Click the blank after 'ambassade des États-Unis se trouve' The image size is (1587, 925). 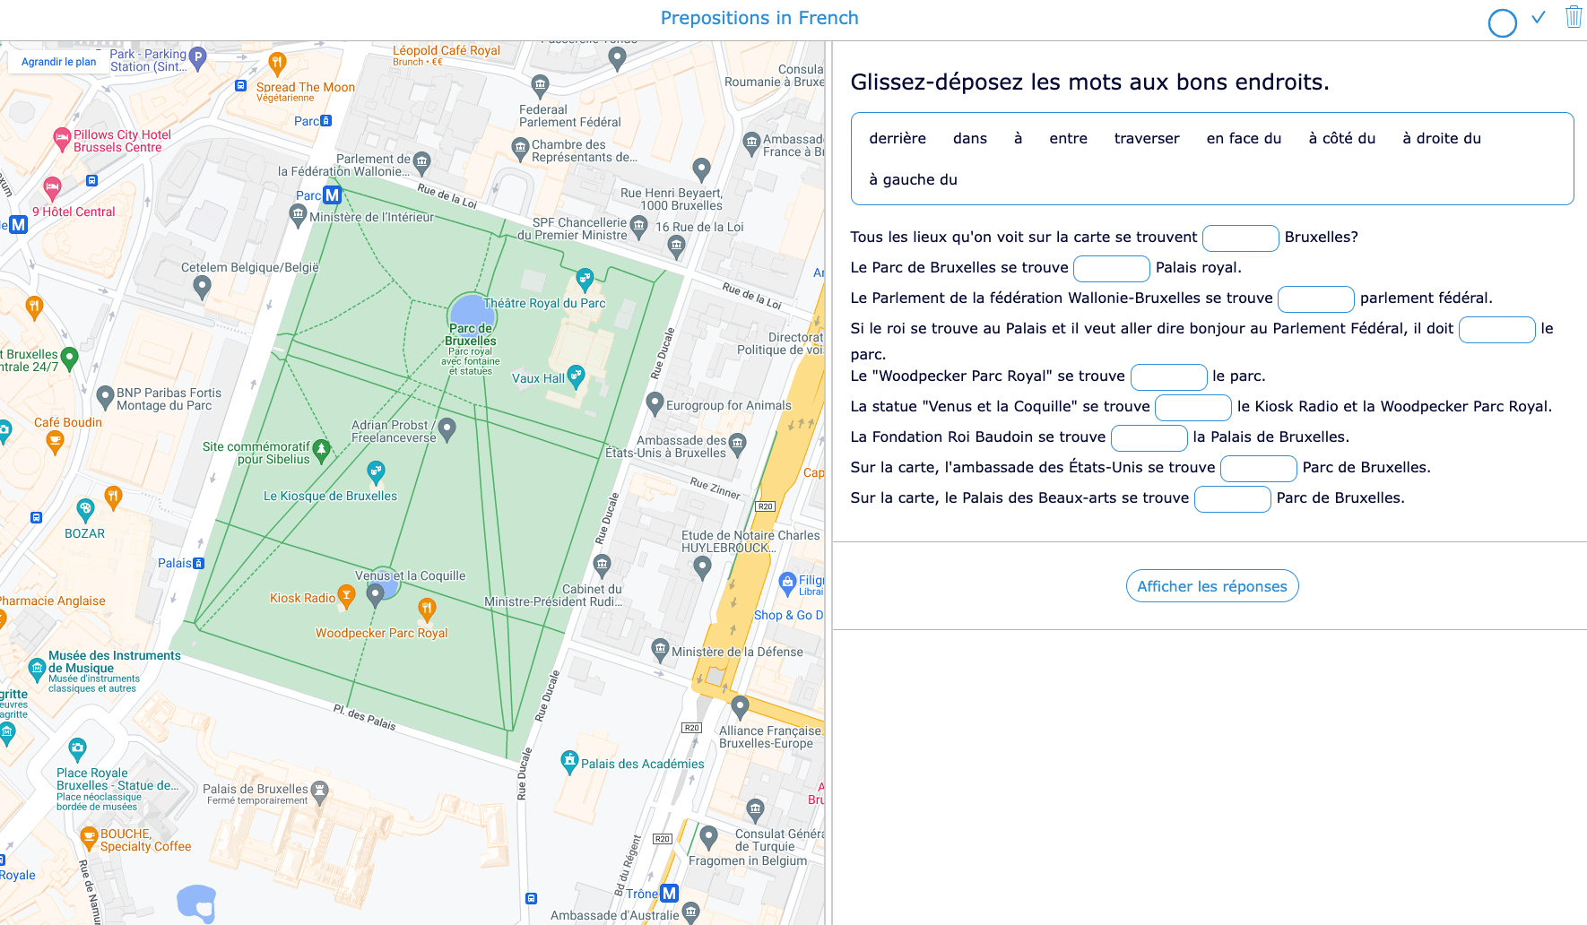pyautogui.click(x=1259, y=469)
